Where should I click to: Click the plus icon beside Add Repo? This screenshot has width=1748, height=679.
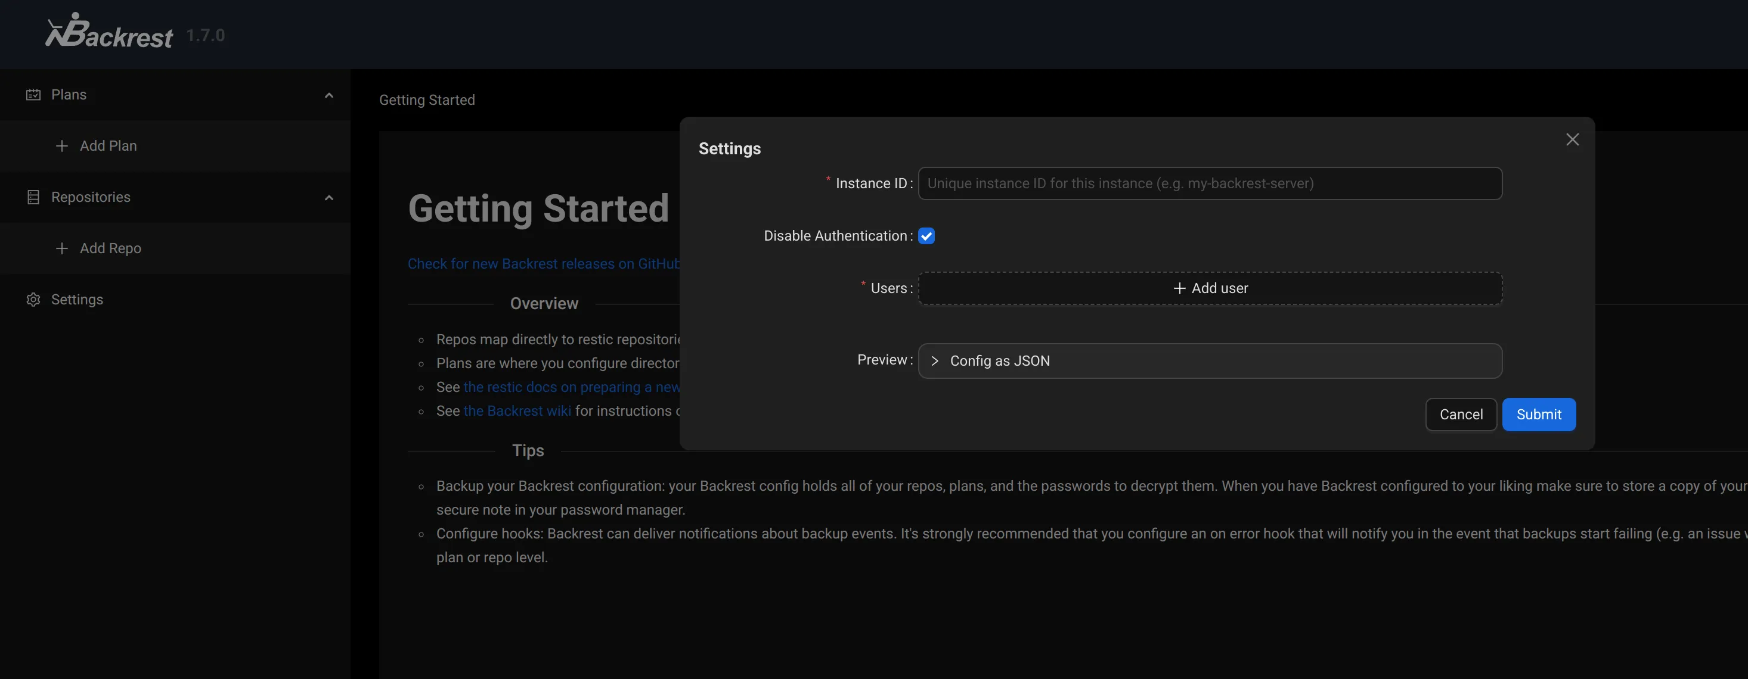point(62,248)
